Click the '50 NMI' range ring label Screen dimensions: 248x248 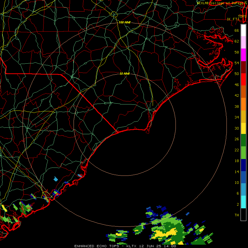[125, 74]
